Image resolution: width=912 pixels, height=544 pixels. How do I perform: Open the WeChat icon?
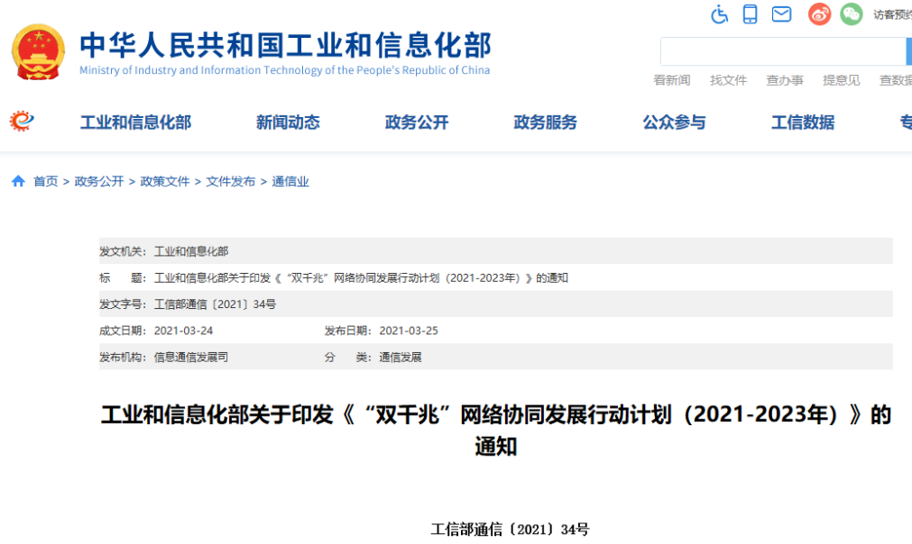click(x=851, y=14)
